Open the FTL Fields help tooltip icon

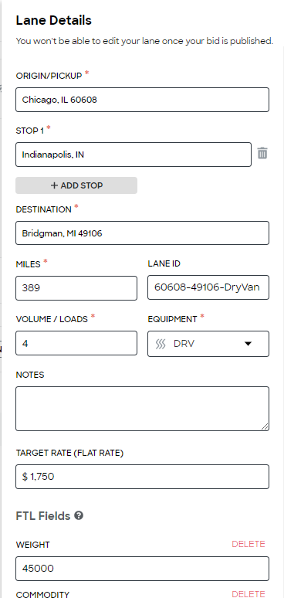[79, 515]
